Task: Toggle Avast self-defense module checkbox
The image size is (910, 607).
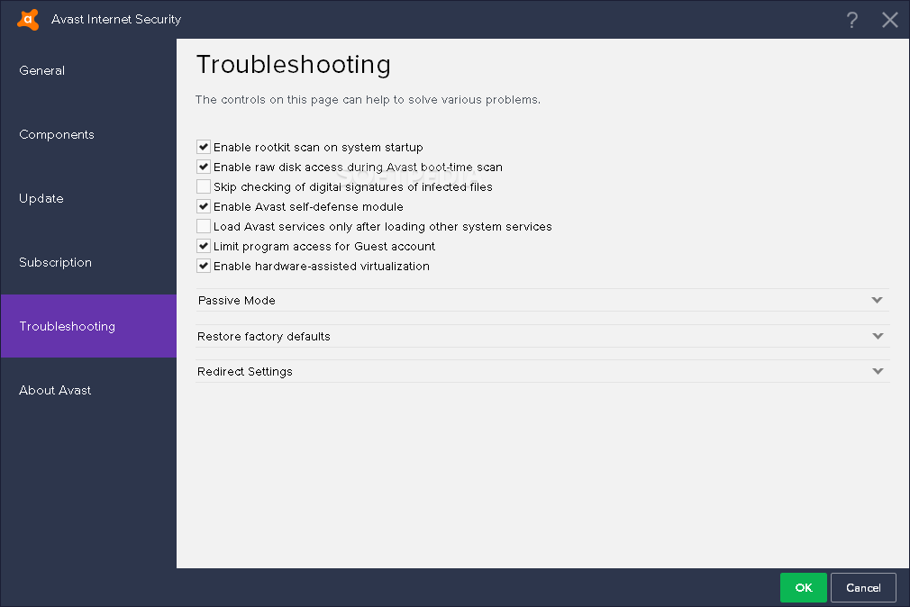Action: [203, 206]
